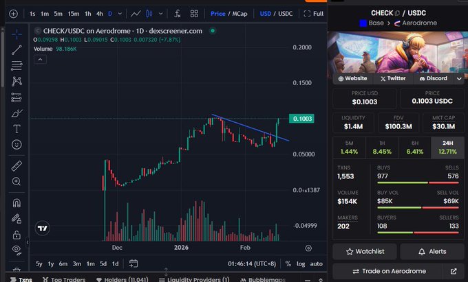Open the Fibonacci retracement tool
Image resolution: width=468 pixels, height=282 pixels.
17,66
